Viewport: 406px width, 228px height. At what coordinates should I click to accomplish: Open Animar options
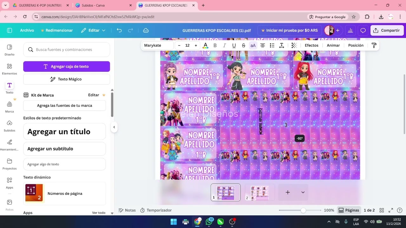(333, 45)
